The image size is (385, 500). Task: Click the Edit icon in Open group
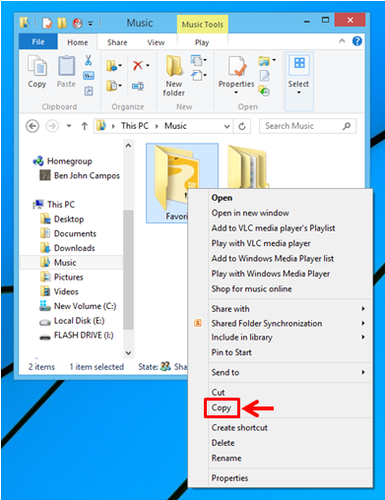click(x=265, y=76)
